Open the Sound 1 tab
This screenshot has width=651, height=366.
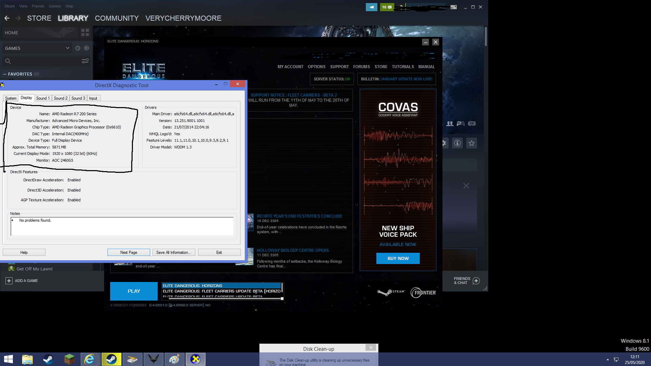tap(43, 98)
